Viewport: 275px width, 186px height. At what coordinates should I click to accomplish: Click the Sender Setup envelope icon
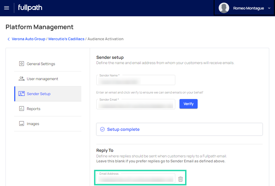[22, 94]
